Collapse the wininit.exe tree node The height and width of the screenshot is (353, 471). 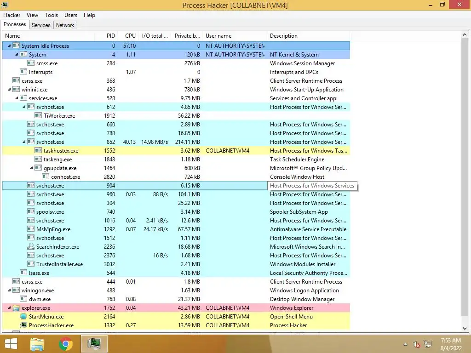pyautogui.click(x=9, y=89)
